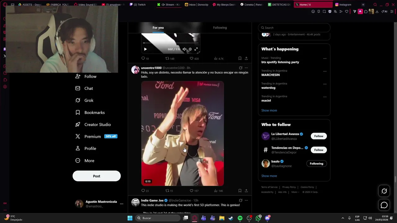Open the floating chat messages button
Image resolution: width=397 pixels, height=223 pixels.
coord(384,205)
